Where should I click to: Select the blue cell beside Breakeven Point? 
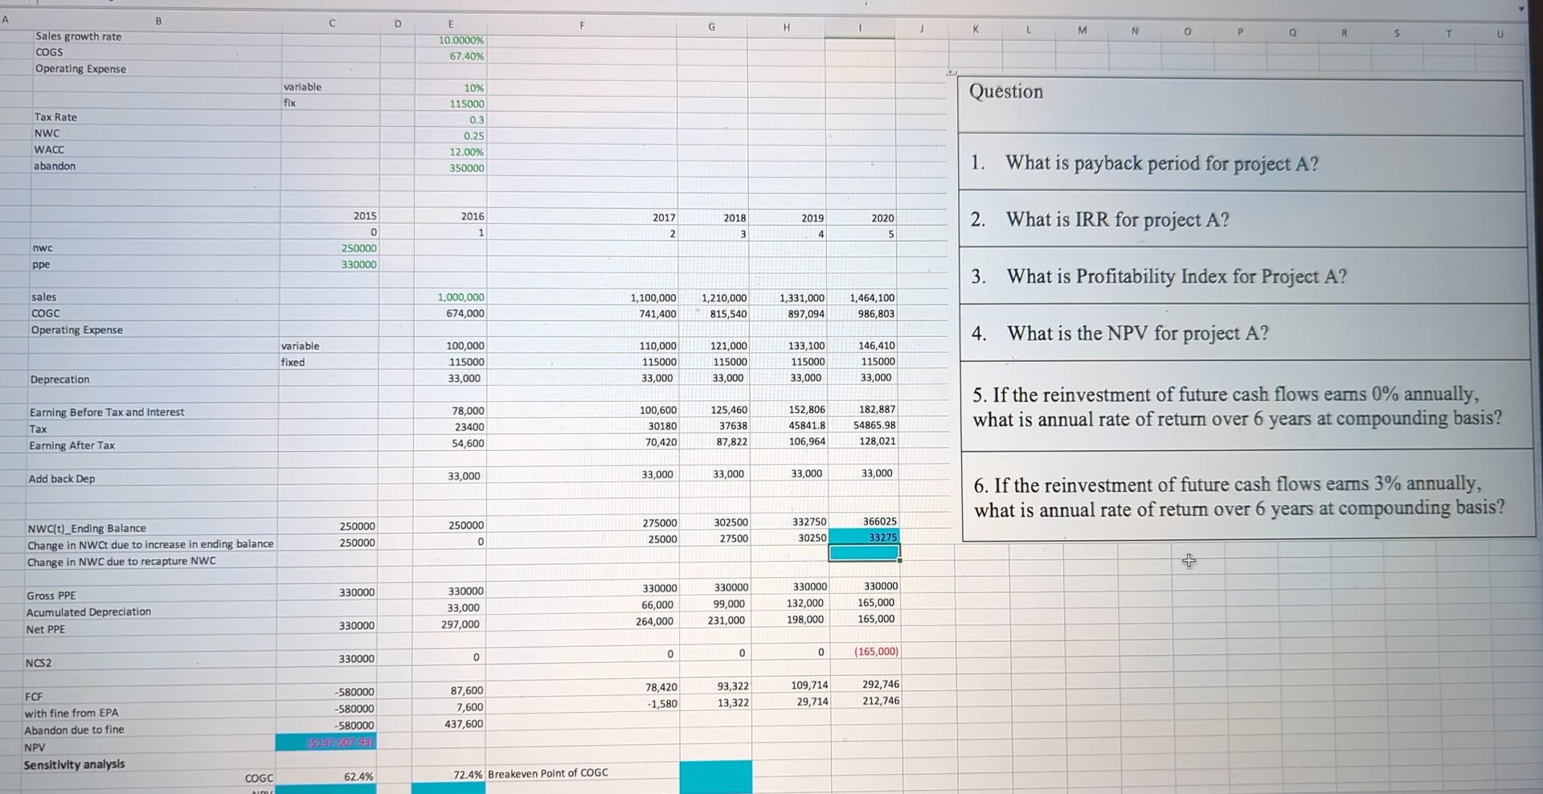click(715, 776)
